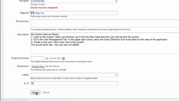Click the Choose Files button

tap(38, 67)
